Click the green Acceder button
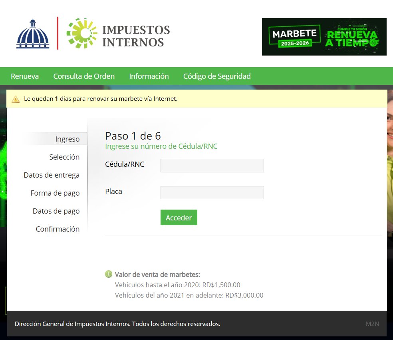Viewport: 393px width, 340px height. (179, 218)
